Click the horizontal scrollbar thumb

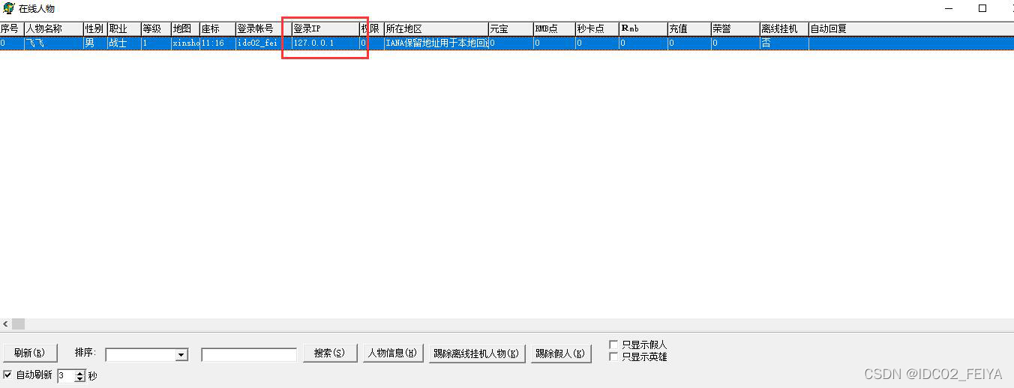point(18,324)
